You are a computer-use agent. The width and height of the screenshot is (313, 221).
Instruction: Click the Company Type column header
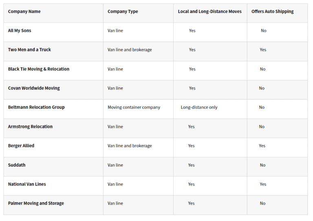point(123,11)
